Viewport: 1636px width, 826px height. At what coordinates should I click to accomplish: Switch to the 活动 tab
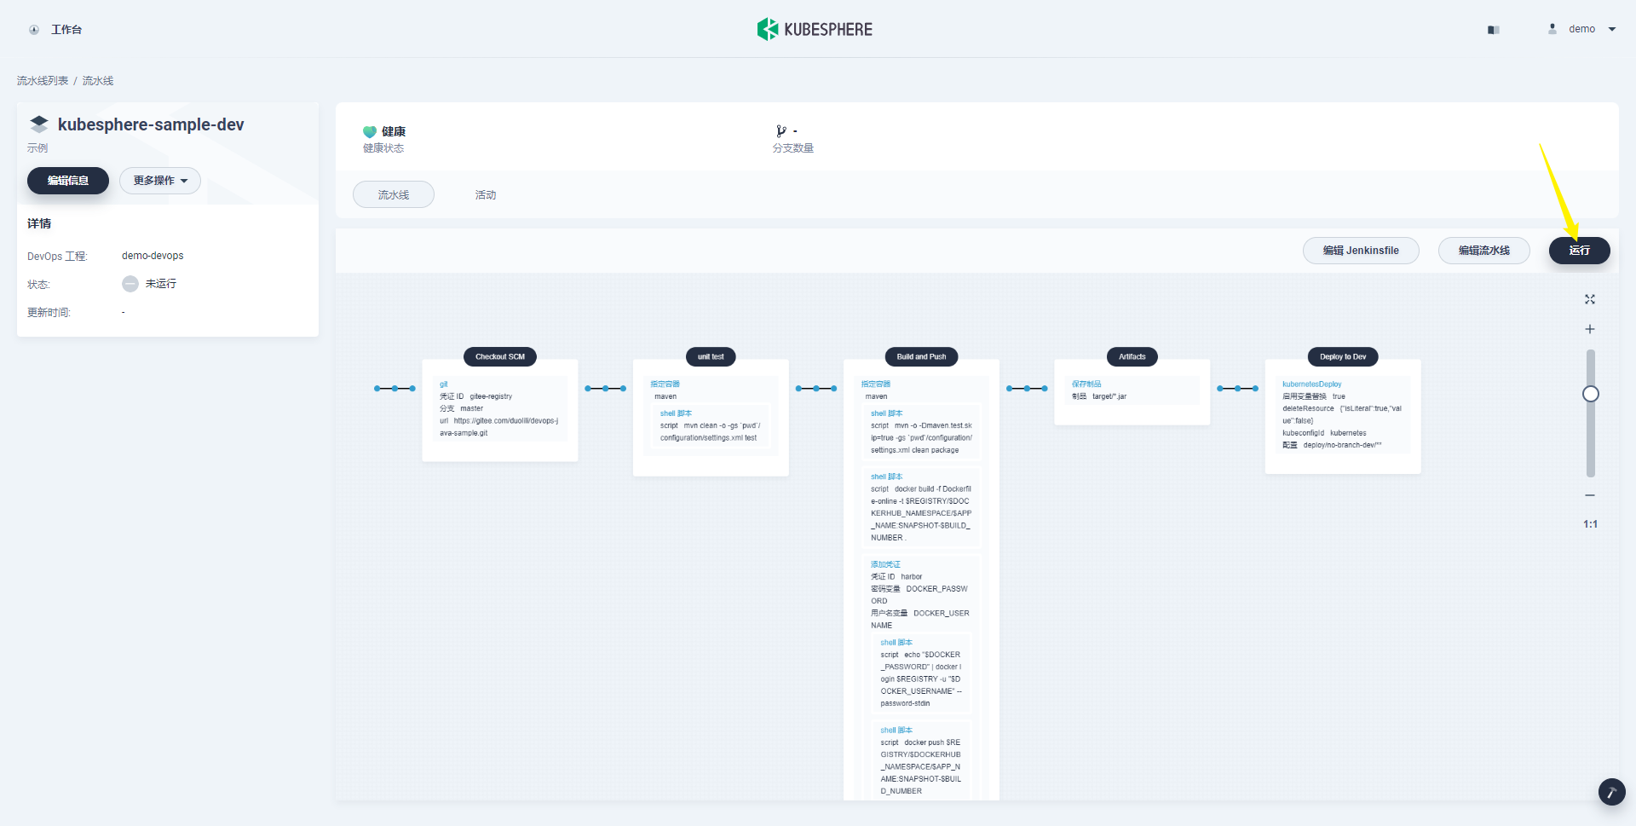(x=486, y=195)
